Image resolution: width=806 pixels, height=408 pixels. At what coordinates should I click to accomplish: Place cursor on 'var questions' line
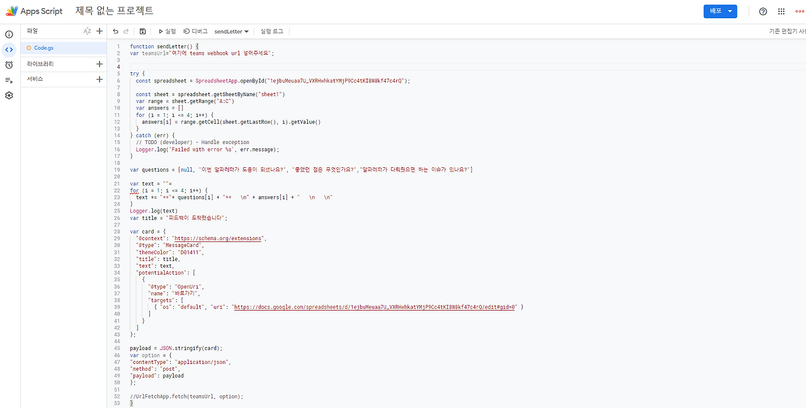[x=301, y=170]
